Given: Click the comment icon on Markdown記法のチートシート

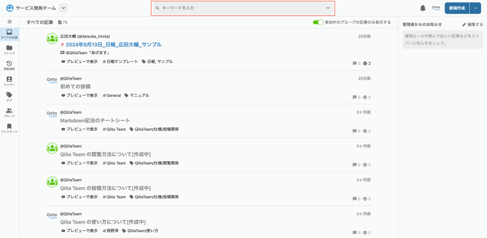Looking at the screenshot, I should click(354, 131).
